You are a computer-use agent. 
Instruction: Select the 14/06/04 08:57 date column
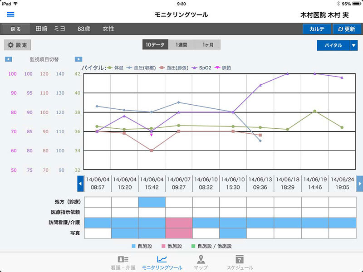point(98,184)
